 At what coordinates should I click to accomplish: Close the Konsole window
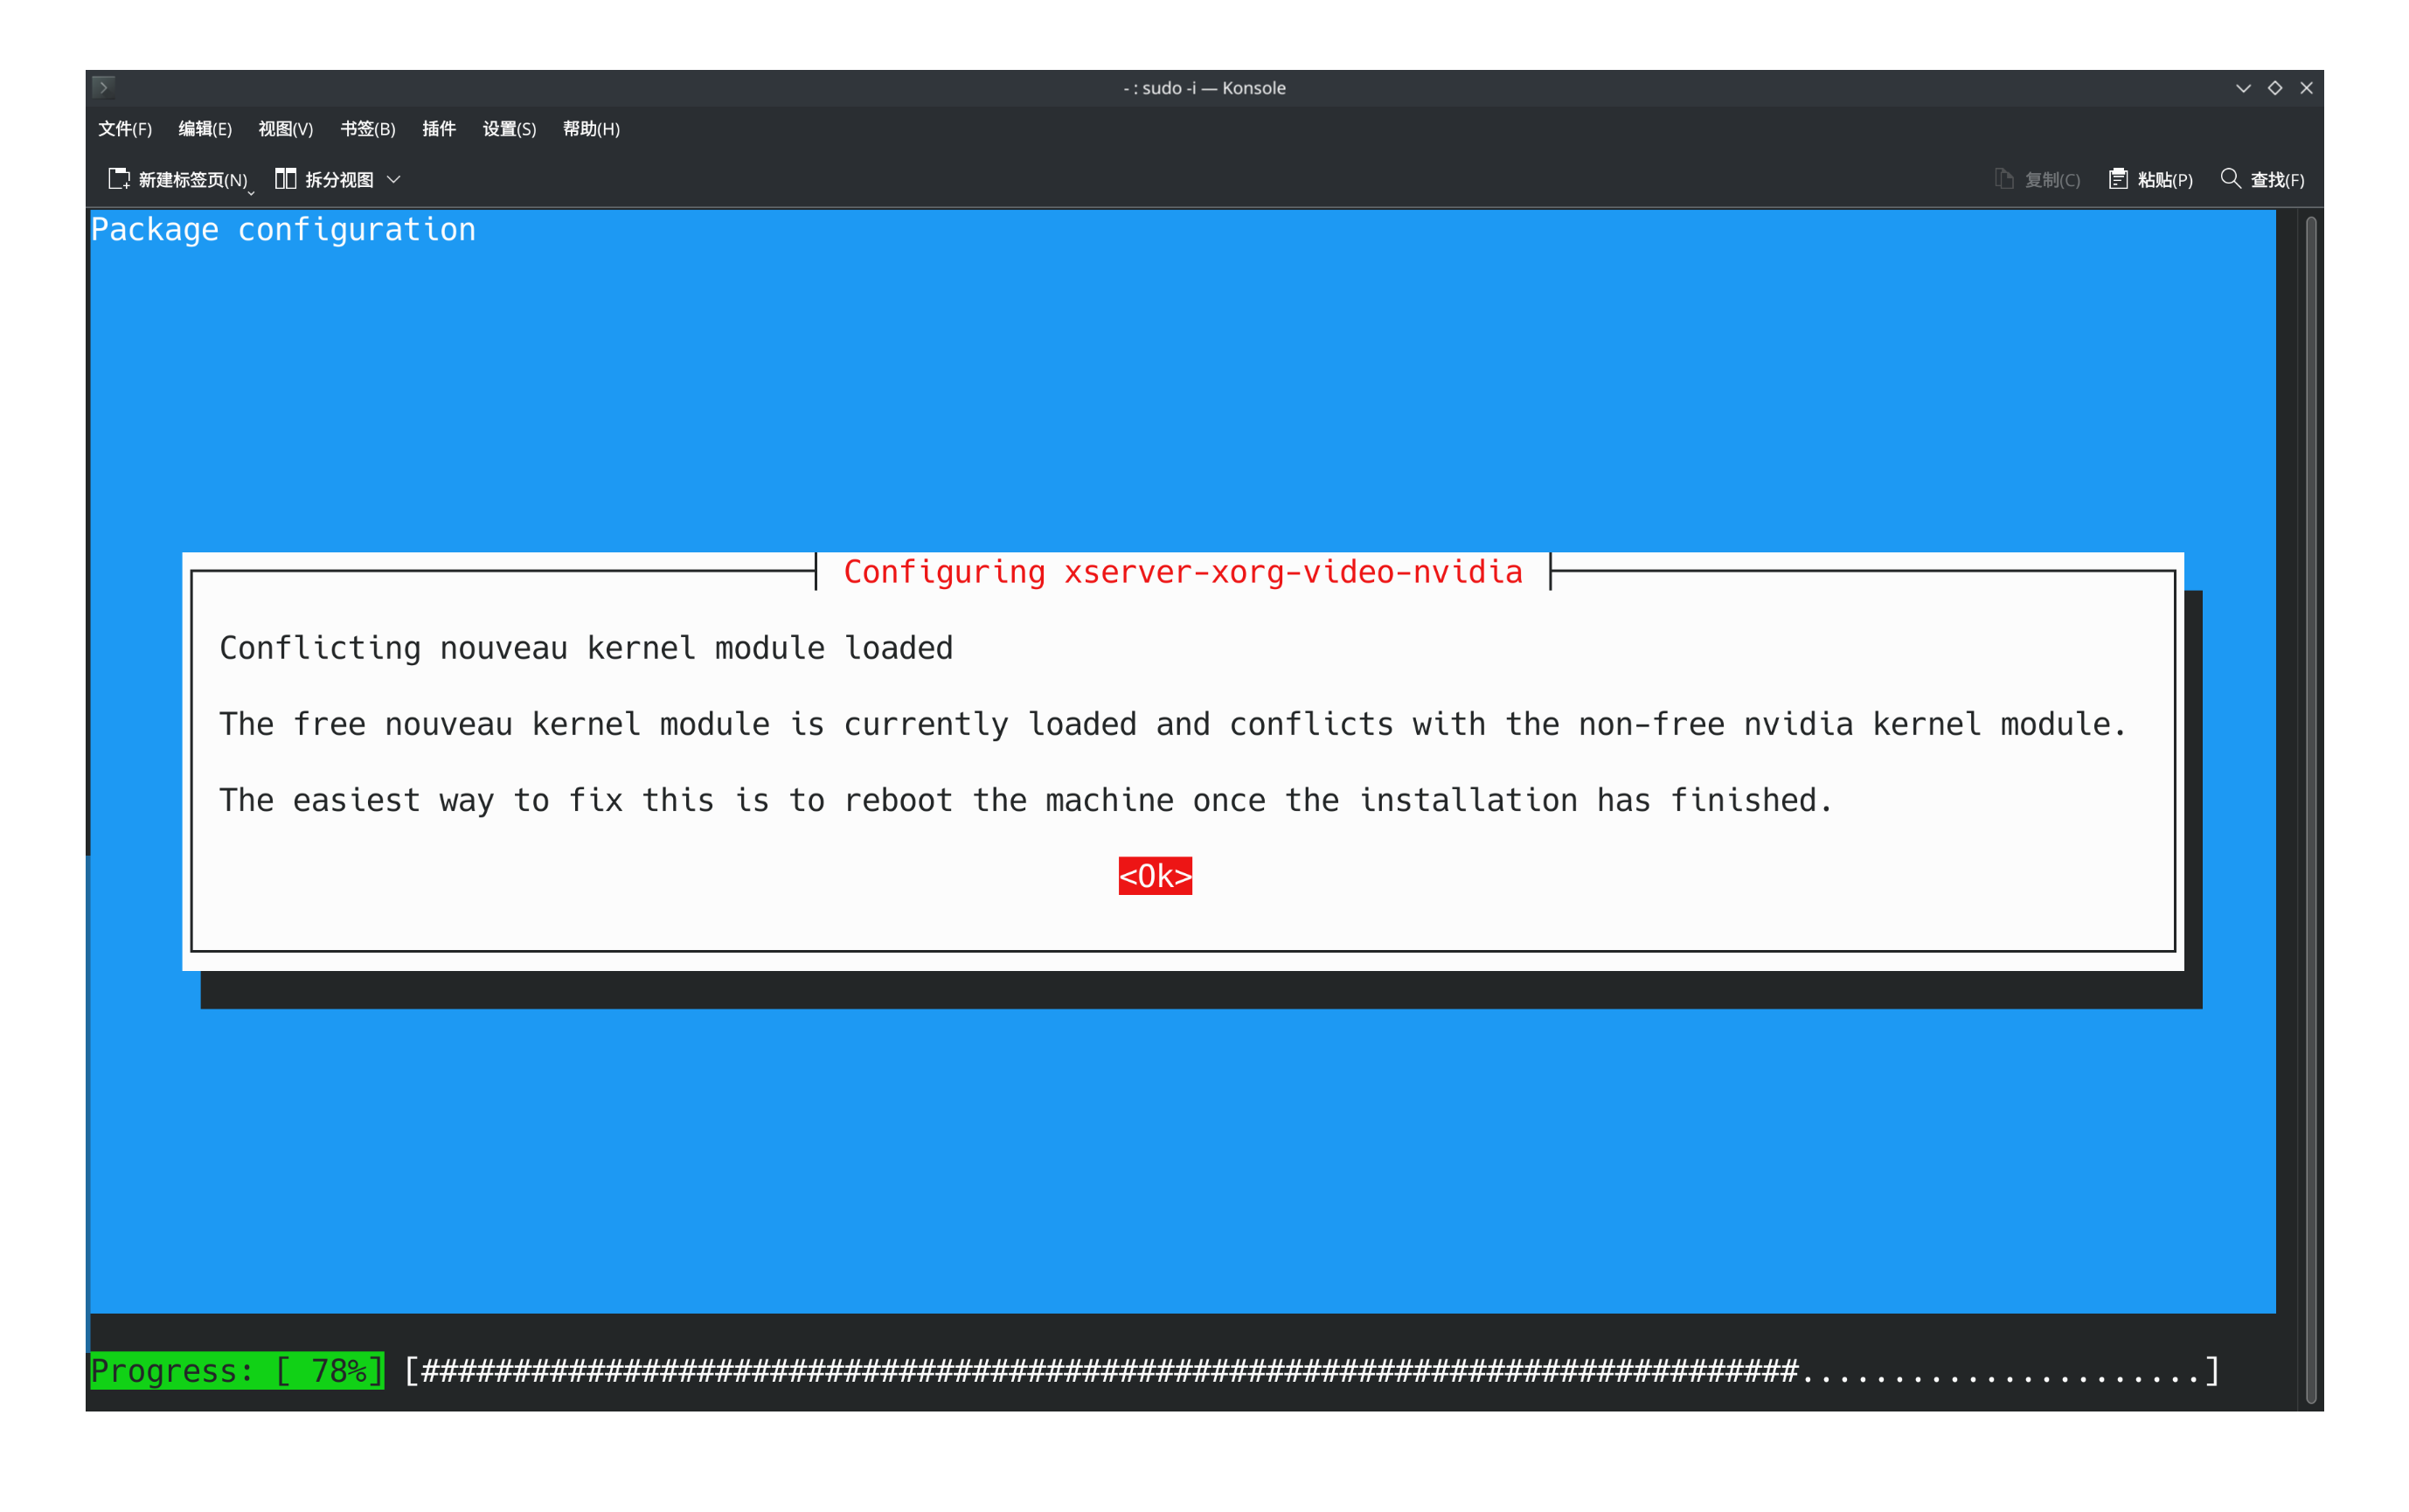2307,88
